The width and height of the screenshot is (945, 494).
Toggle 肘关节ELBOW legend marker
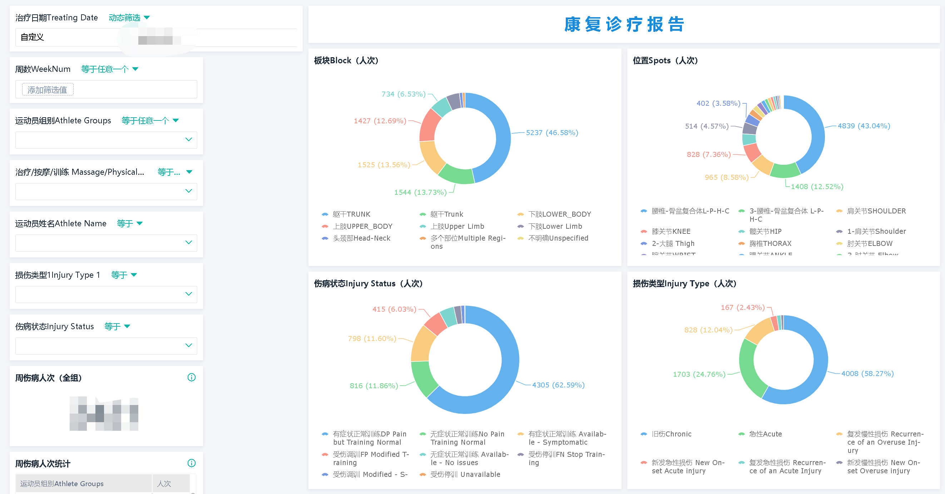click(839, 244)
